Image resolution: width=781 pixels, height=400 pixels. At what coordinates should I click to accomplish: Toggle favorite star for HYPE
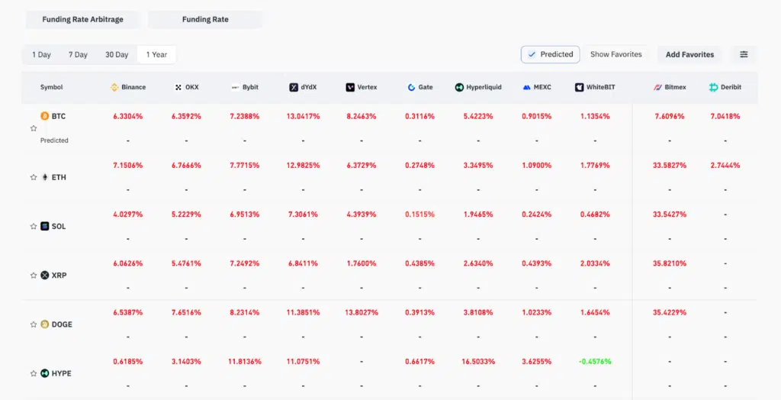tap(34, 373)
